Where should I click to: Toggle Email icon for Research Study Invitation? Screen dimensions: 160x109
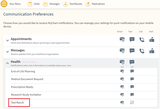point(122,95)
